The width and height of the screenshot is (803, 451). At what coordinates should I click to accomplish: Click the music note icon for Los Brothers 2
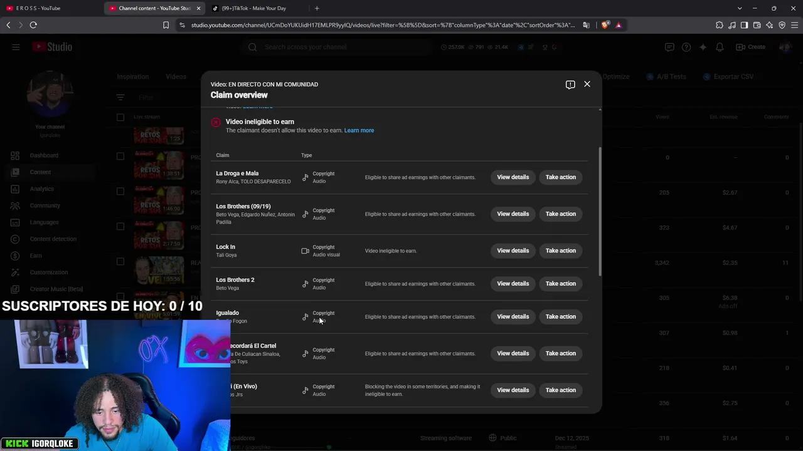click(x=306, y=284)
